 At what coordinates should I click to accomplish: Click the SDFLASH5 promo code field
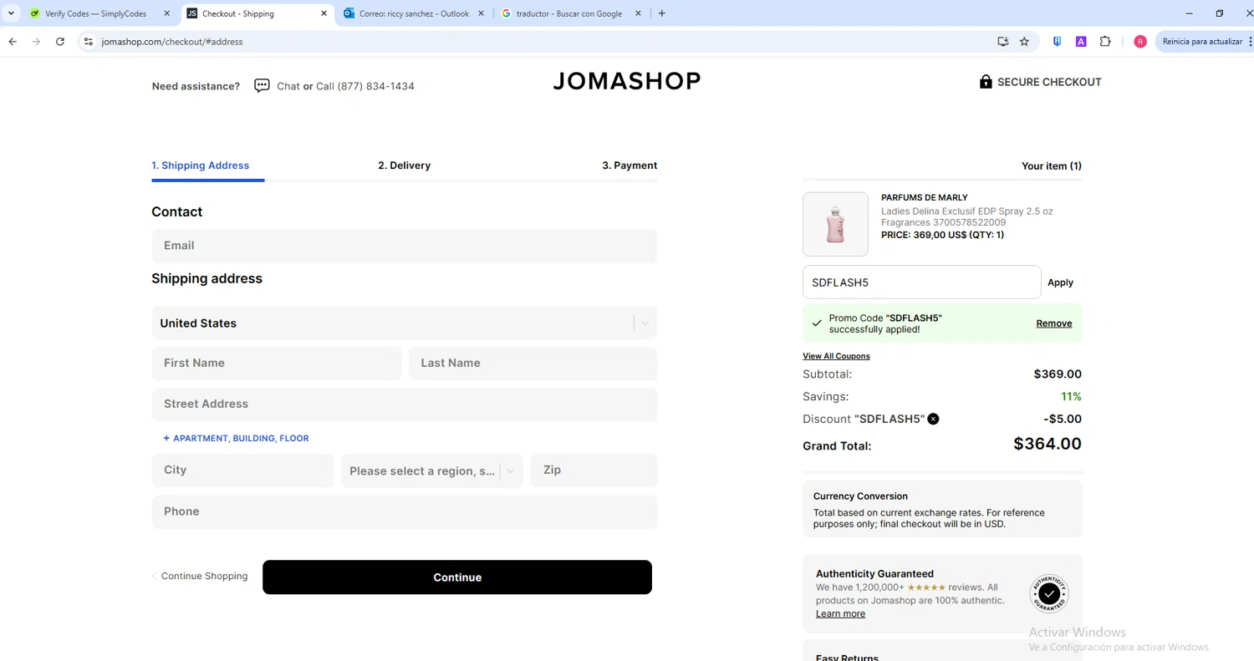point(921,282)
